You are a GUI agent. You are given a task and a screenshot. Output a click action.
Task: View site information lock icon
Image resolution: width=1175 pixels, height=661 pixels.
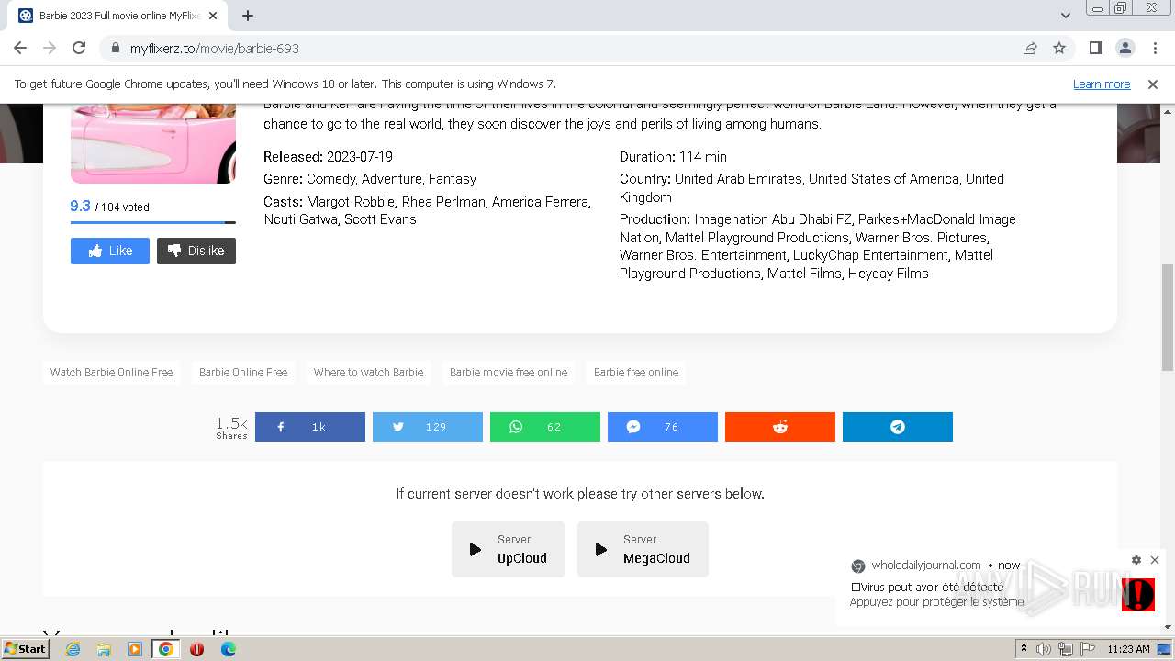click(x=116, y=48)
